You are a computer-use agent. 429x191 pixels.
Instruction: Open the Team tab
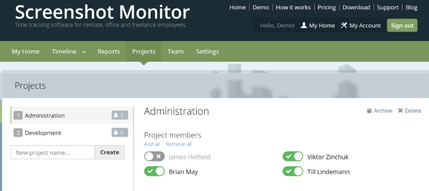(175, 51)
